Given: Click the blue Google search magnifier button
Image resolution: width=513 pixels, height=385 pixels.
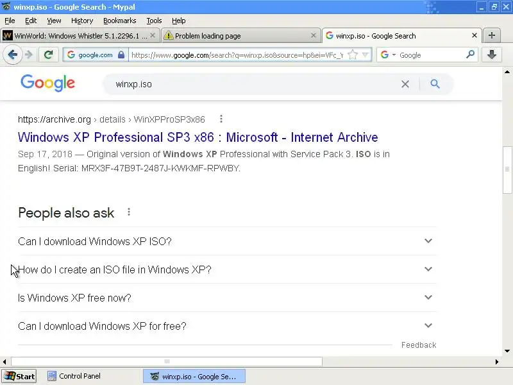Looking at the screenshot, I should coord(435,84).
